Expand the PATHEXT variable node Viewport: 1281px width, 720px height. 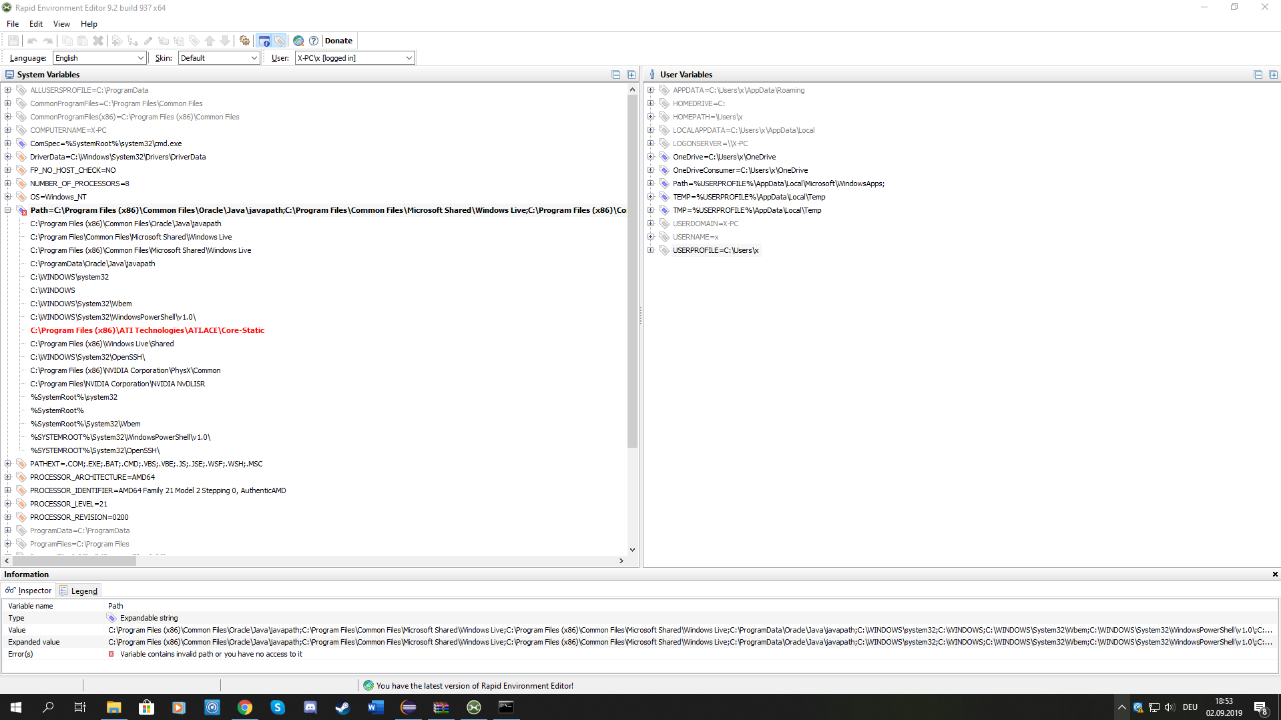[x=8, y=463]
